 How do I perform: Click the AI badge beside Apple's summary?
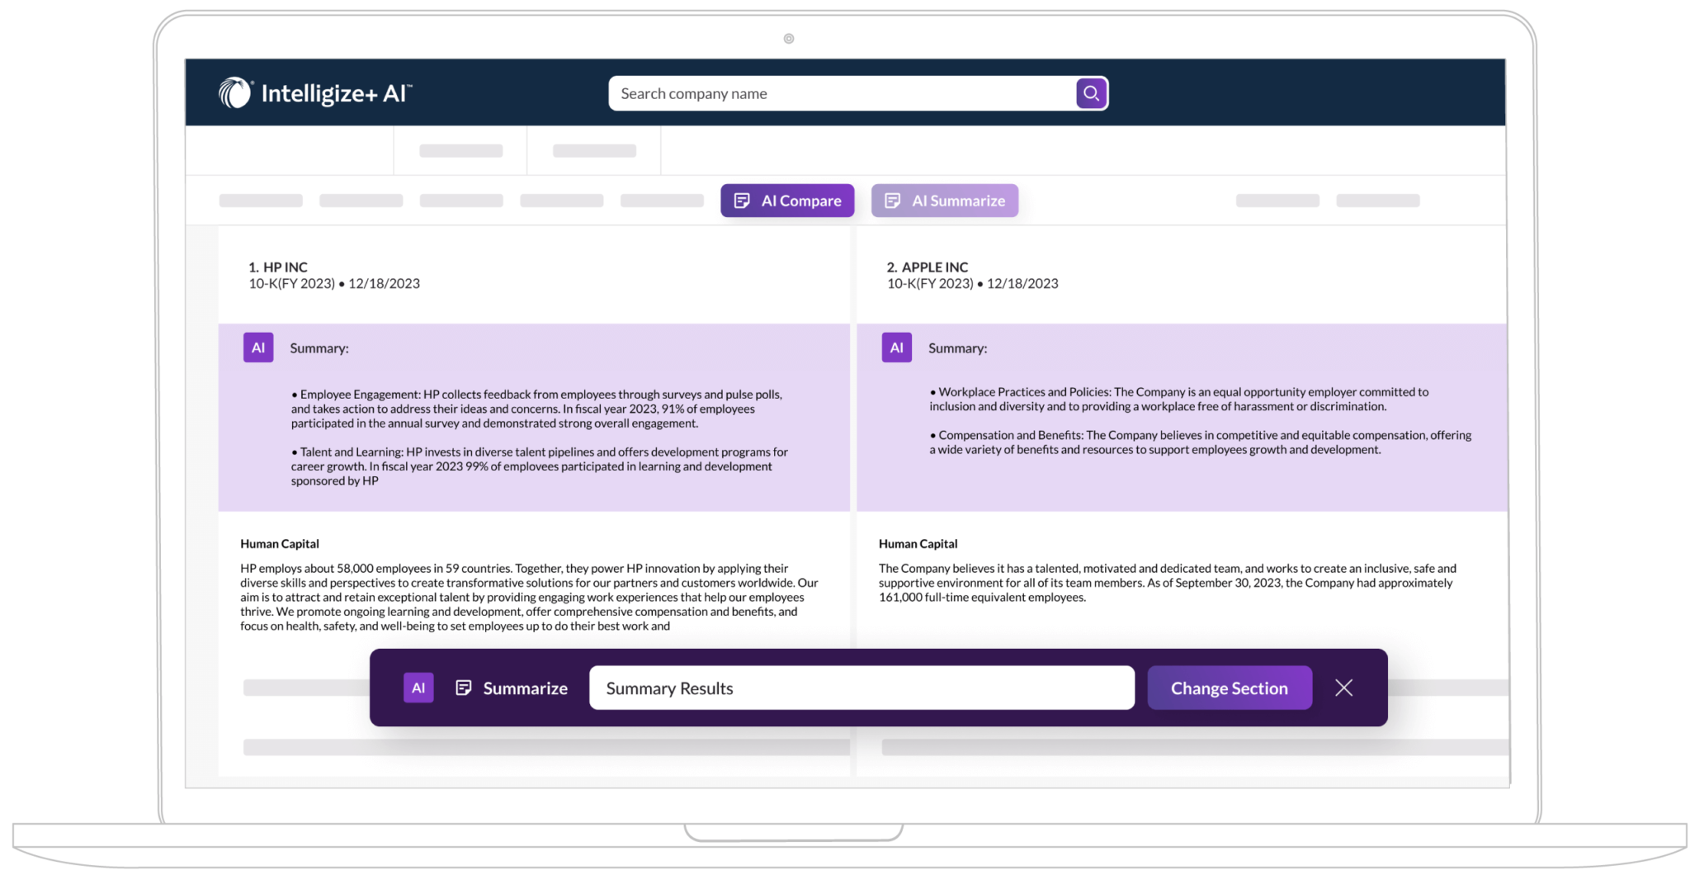[896, 348]
